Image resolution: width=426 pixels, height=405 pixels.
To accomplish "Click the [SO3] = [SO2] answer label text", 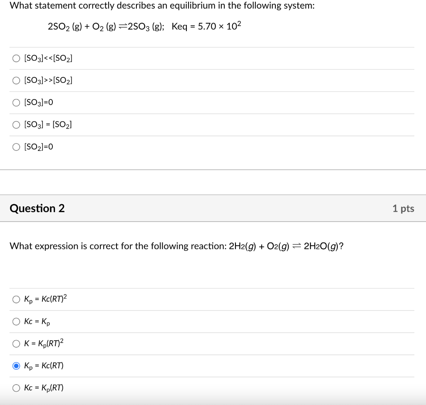I will pos(48,125).
